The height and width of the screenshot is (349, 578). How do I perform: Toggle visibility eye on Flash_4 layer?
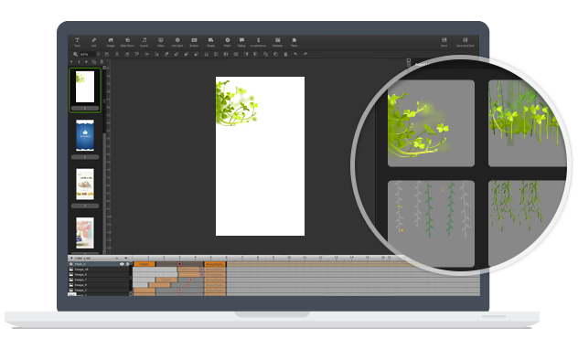122,264
